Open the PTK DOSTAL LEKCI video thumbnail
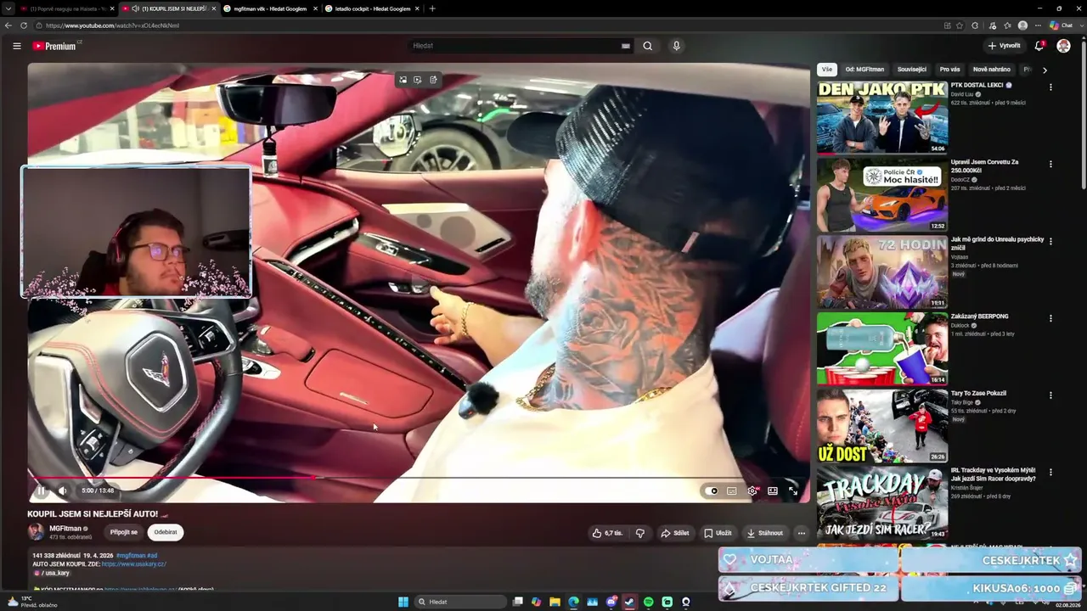 [882, 117]
